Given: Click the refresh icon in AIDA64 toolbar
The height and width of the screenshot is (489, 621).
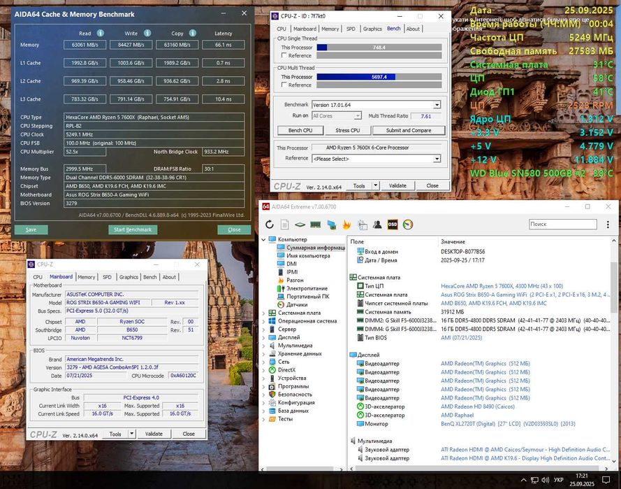Looking at the screenshot, I should 270,225.
